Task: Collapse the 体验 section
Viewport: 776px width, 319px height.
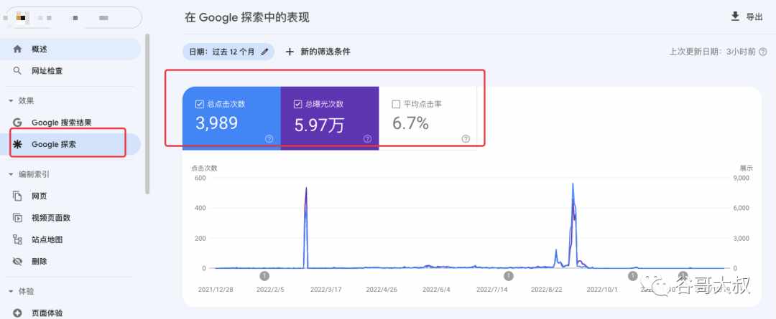Action: click(x=11, y=291)
